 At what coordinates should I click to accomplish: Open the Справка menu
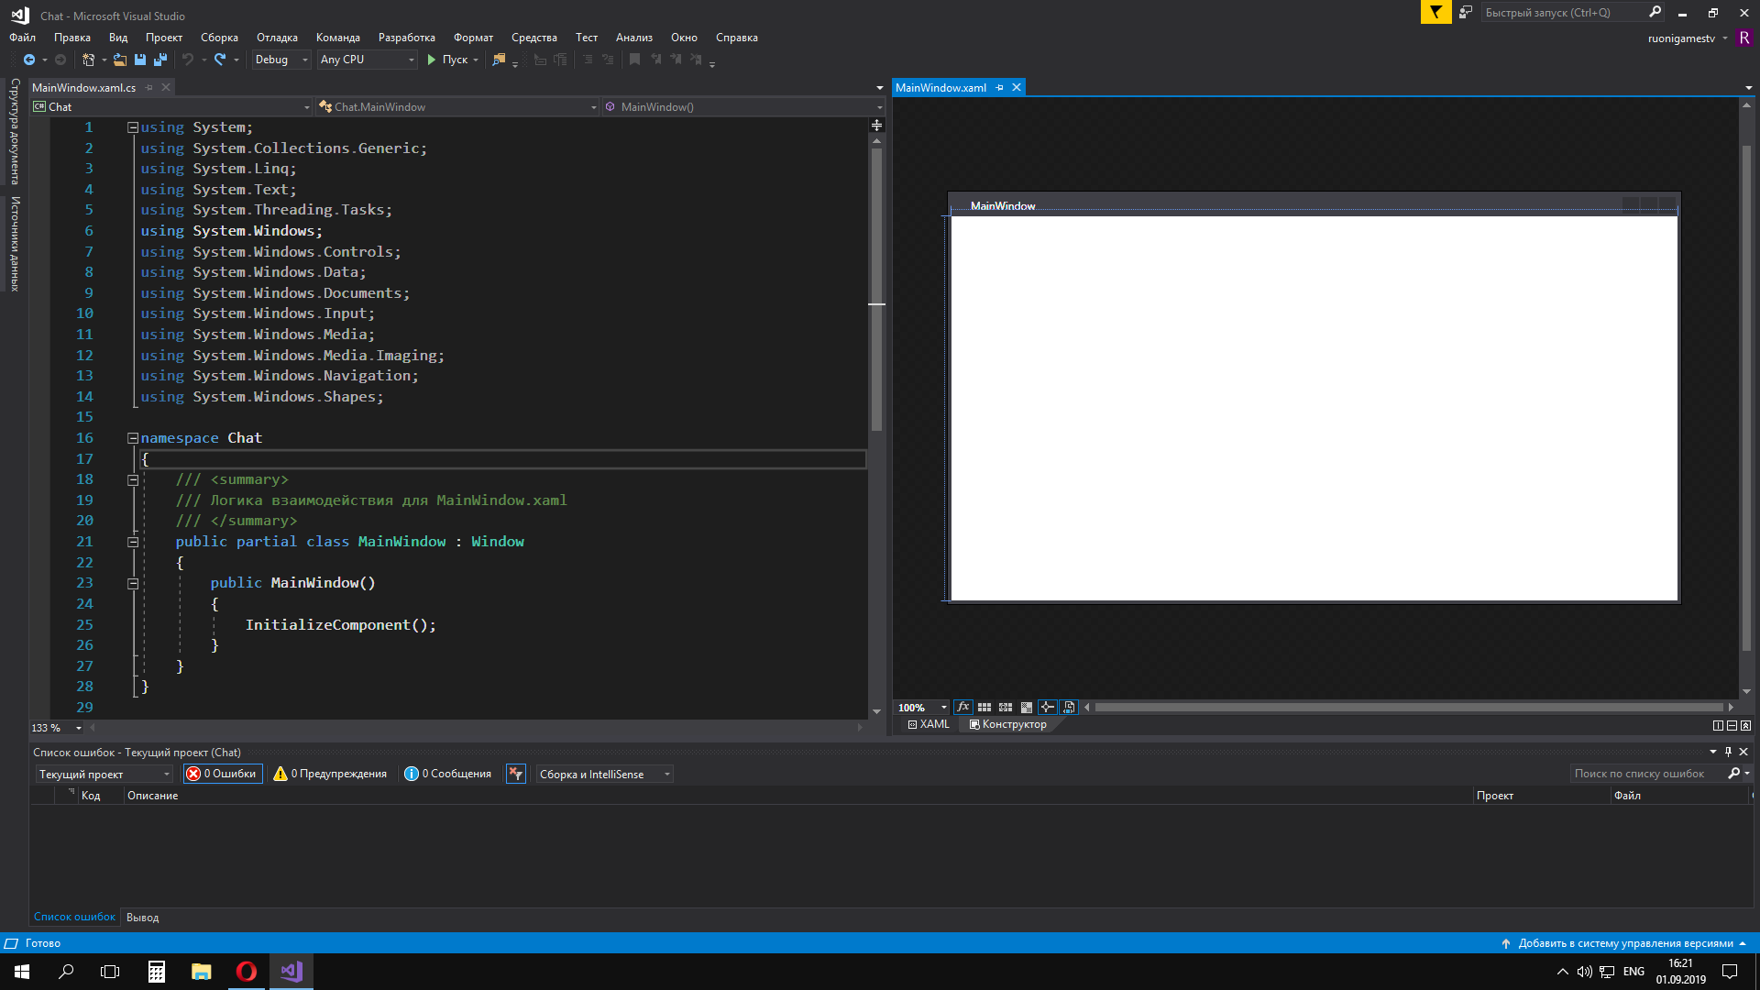[737, 38]
